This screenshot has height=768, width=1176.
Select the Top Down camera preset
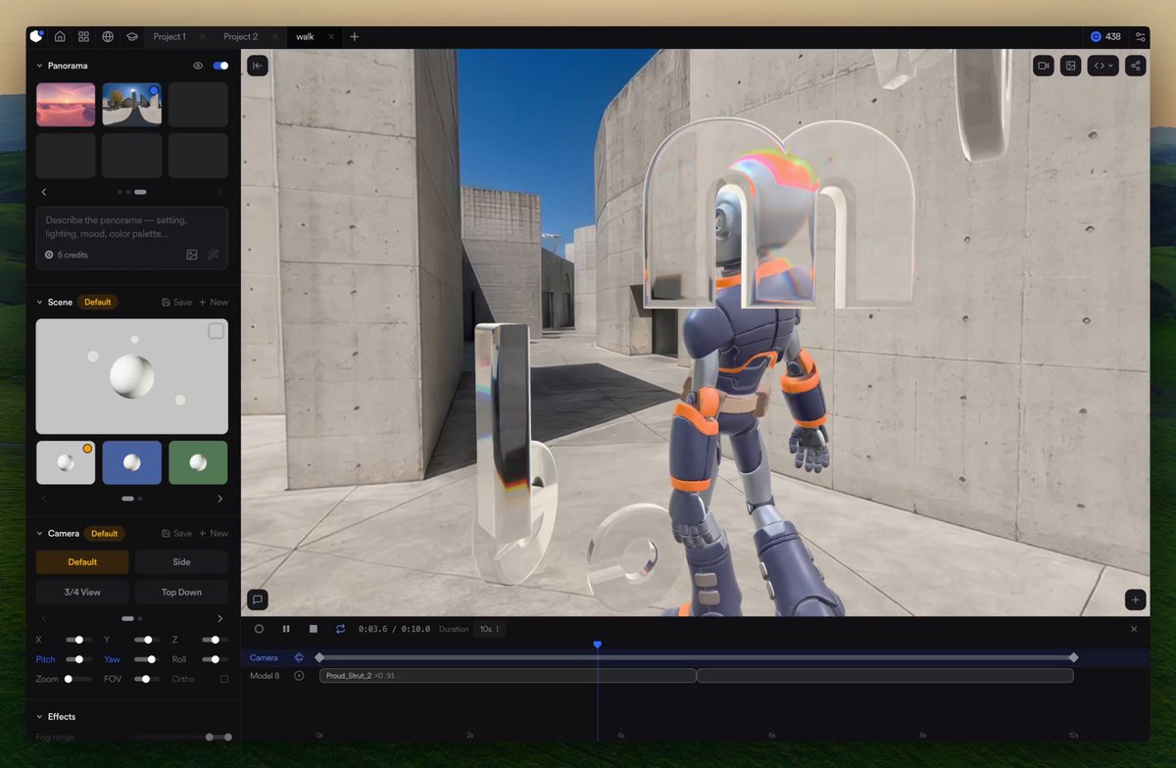tap(181, 592)
